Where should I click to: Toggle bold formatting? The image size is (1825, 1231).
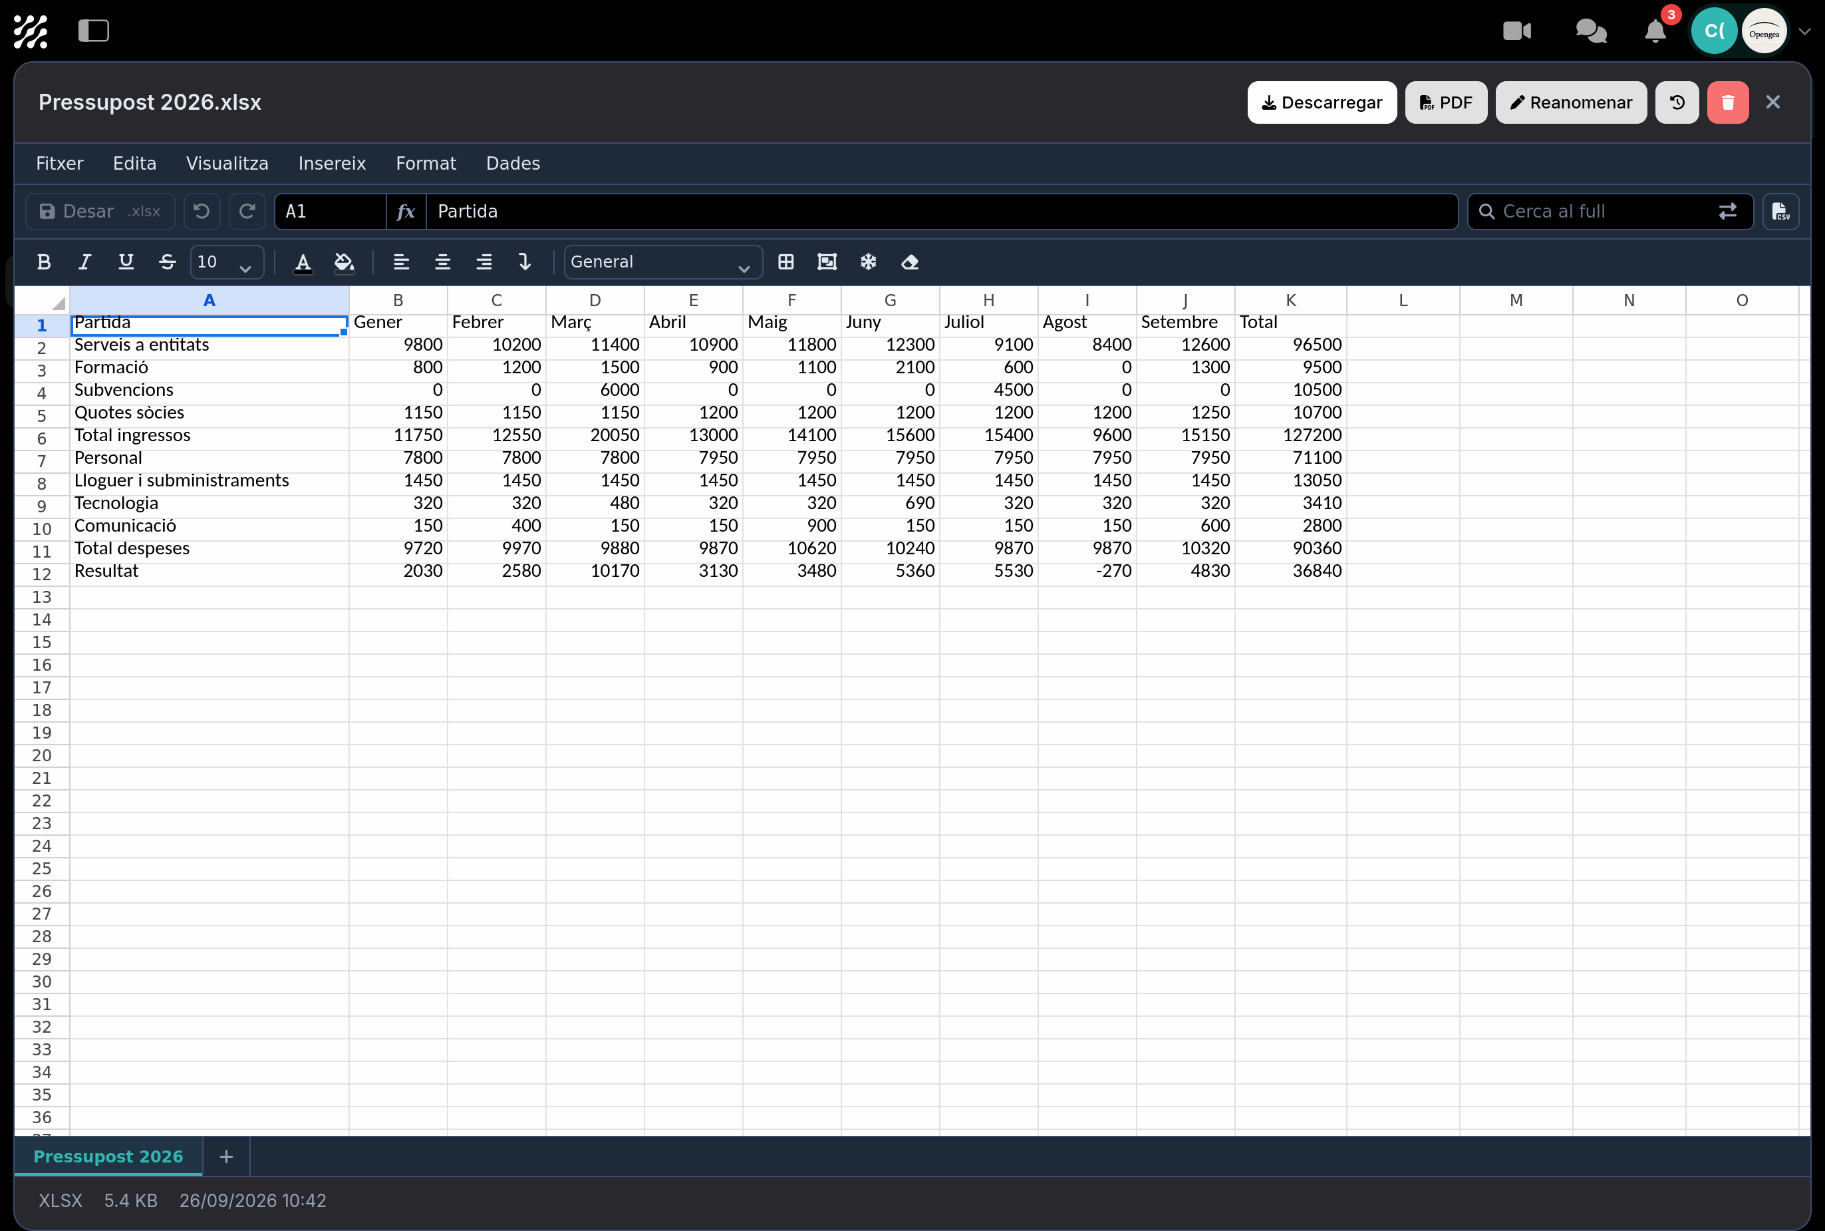pyautogui.click(x=44, y=262)
